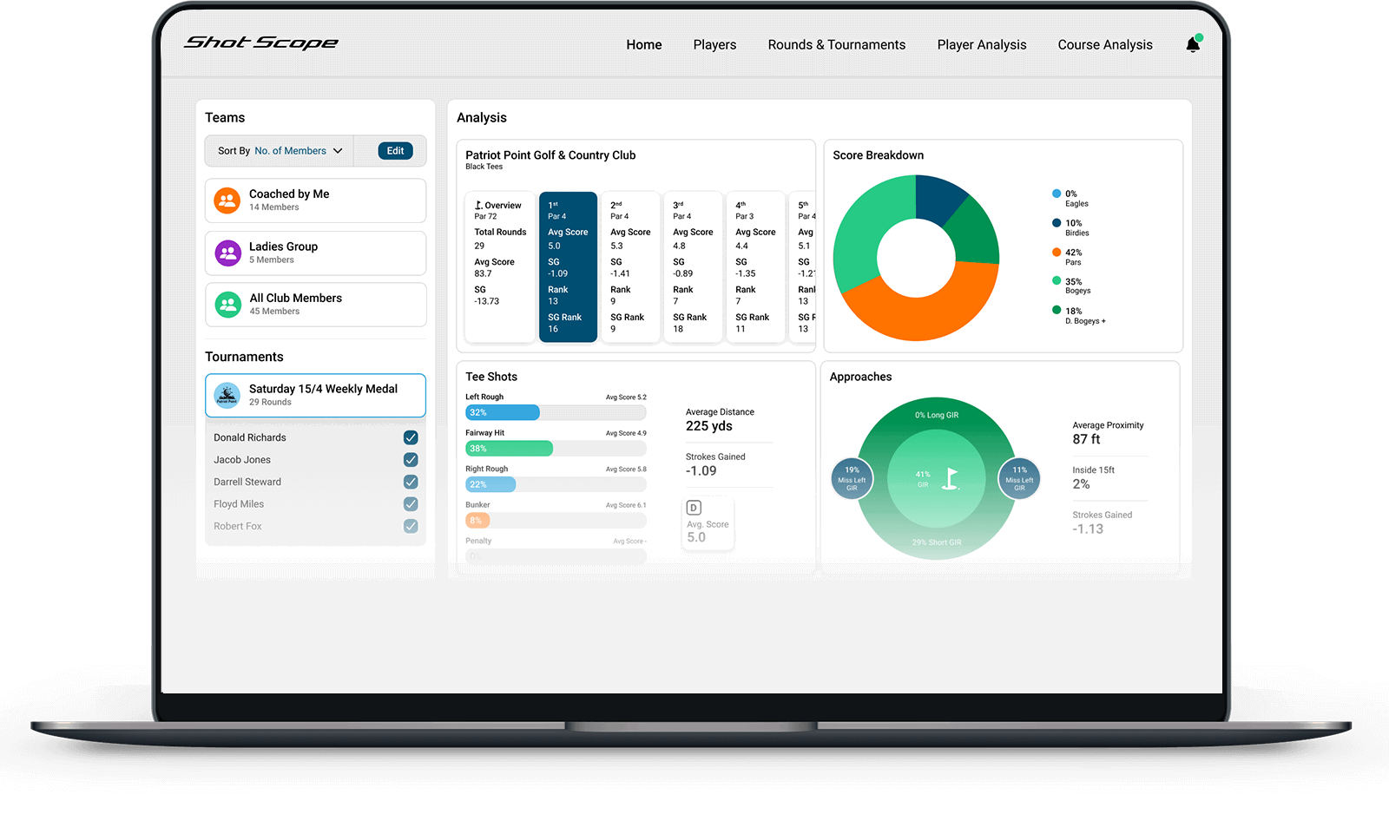Click the orange Coached by Me team icon
This screenshot has width=1389, height=821.
[x=227, y=200]
